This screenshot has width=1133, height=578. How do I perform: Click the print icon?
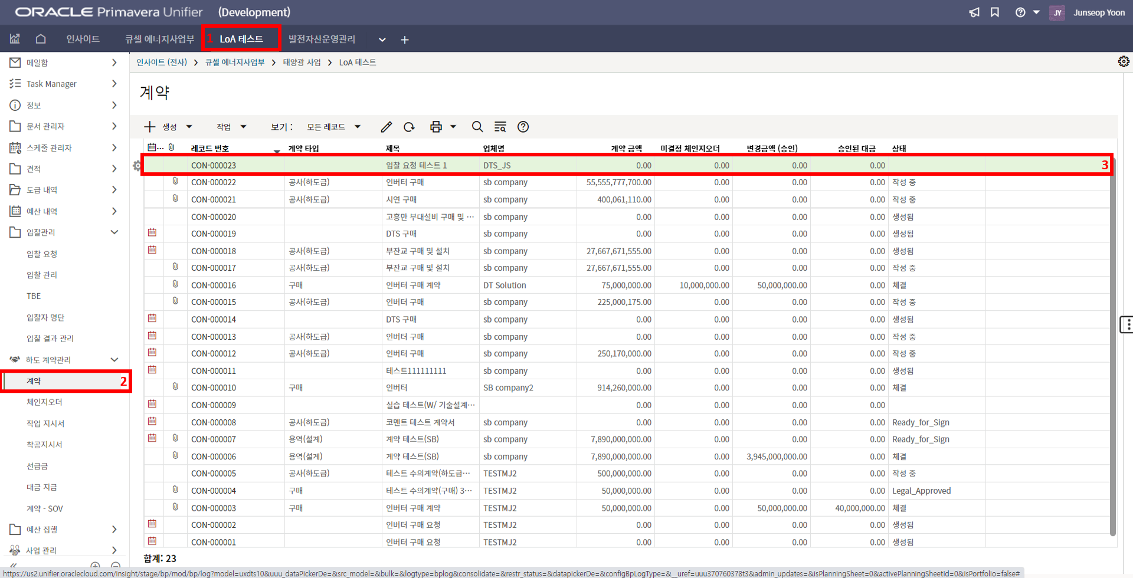(436, 127)
